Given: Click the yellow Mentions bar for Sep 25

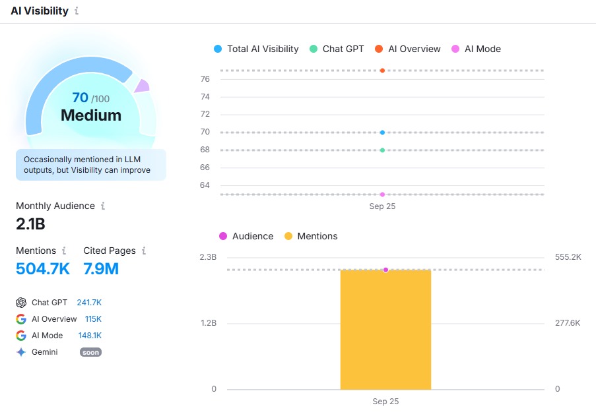Looking at the screenshot, I should [x=385, y=330].
